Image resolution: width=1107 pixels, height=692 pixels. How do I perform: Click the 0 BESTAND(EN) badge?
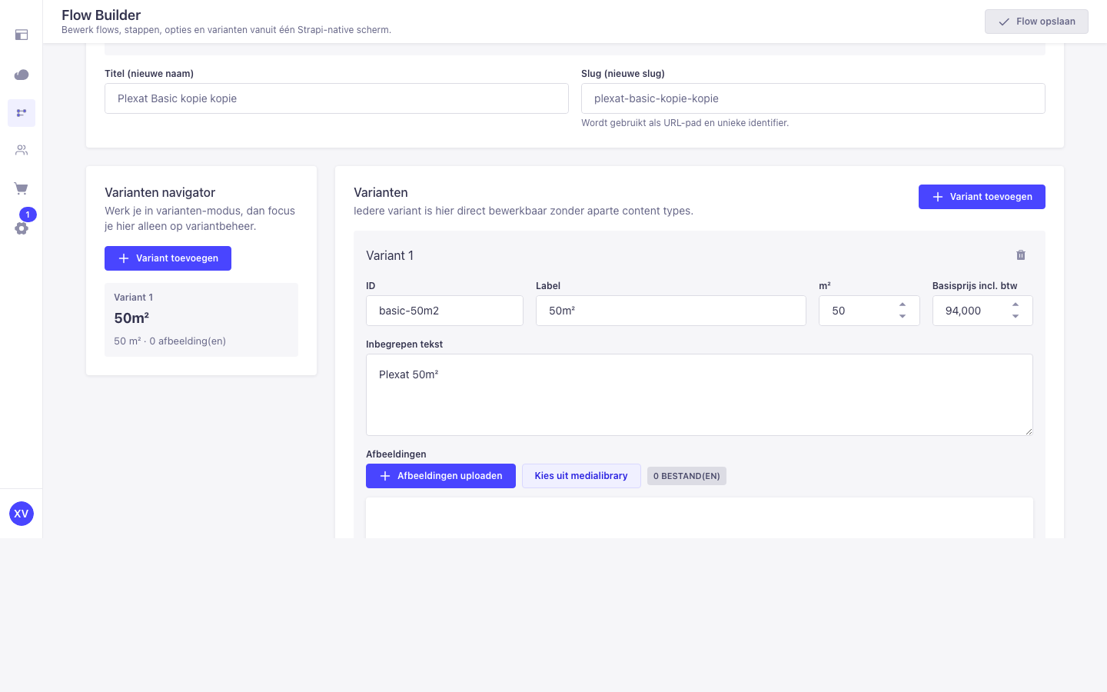[686, 476]
